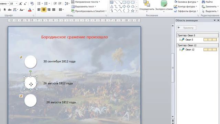Clear all text formatting
Image resolution: width=220 pixels, height=124 pixels.
click(x=32, y=4)
